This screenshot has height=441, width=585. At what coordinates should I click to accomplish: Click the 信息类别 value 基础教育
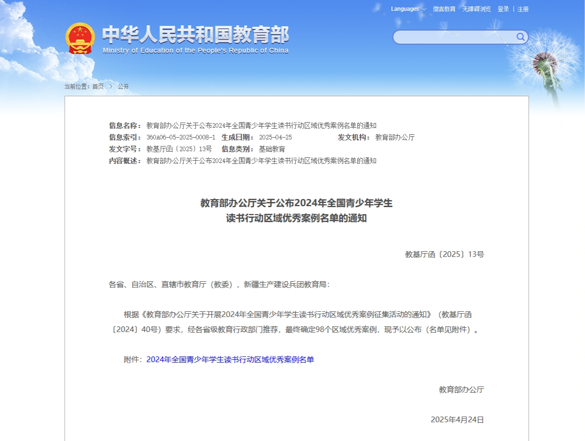pos(272,149)
